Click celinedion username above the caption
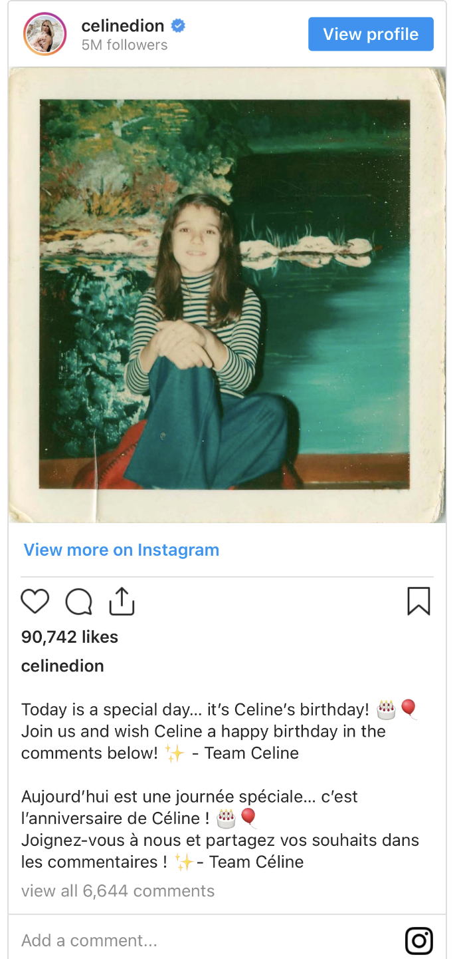The width and height of the screenshot is (459, 959). (x=62, y=666)
